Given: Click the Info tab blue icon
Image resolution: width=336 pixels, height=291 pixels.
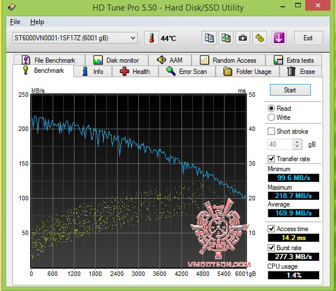Looking at the screenshot, I should 85,71.
